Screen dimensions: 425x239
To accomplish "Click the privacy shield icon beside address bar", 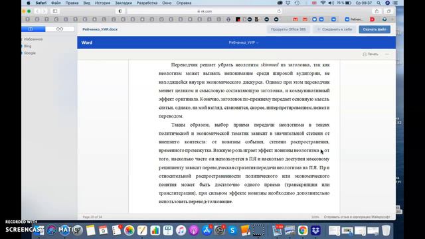I will click(x=120, y=11).
